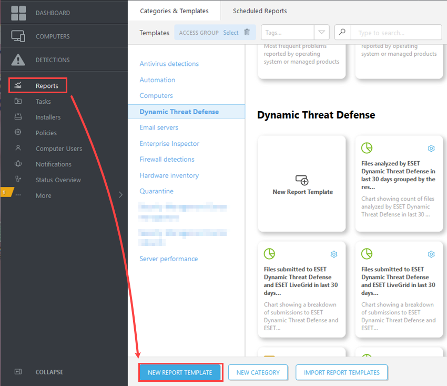Select Dynamic Threat Defense category
The width and height of the screenshot is (447, 386).
click(187, 111)
